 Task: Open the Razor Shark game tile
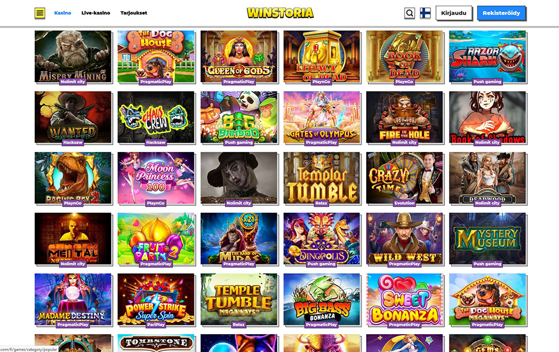point(487,56)
